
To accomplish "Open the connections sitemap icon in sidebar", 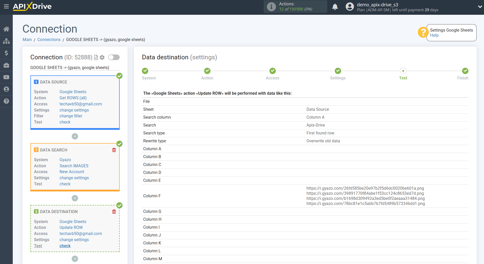I will (6, 41).
